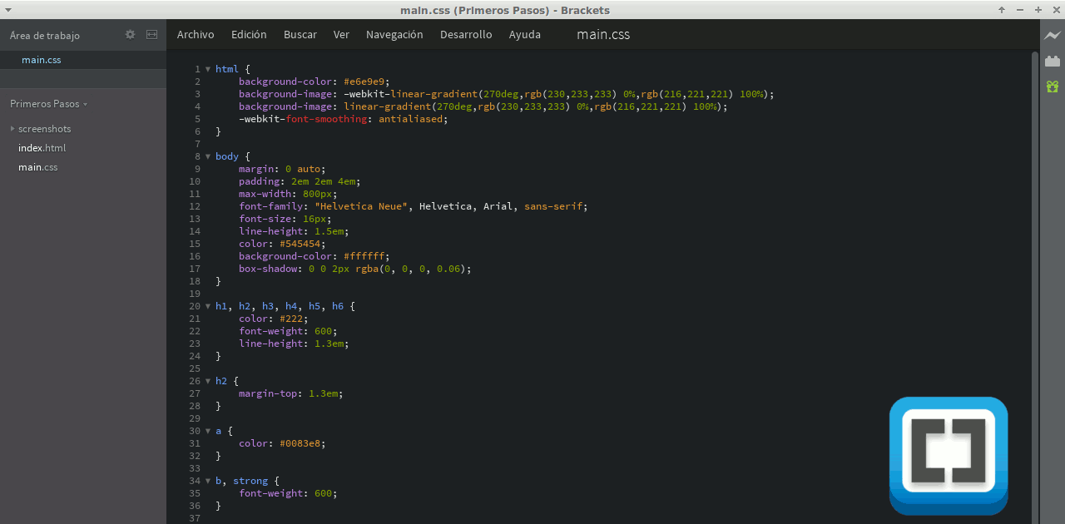Image resolution: width=1065 pixels, height=524 pixels.
Task: Open the Archivo menu
Action: pyautogui.click(x=195, y=34)
